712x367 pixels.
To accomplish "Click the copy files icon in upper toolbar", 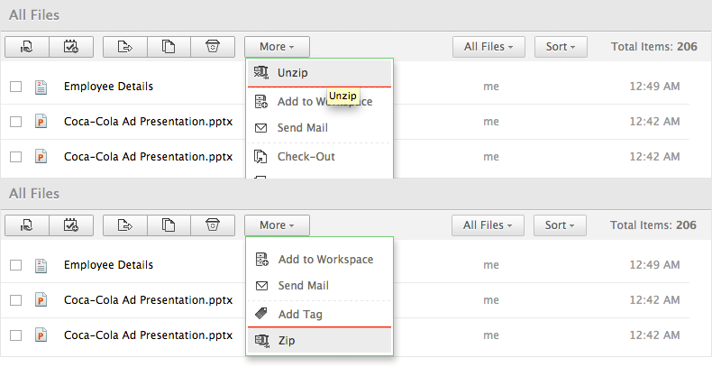I will [x=168, y=47].
